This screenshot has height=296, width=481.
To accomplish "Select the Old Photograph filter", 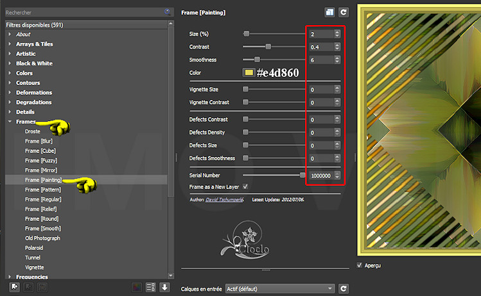I will click(42, 238).
